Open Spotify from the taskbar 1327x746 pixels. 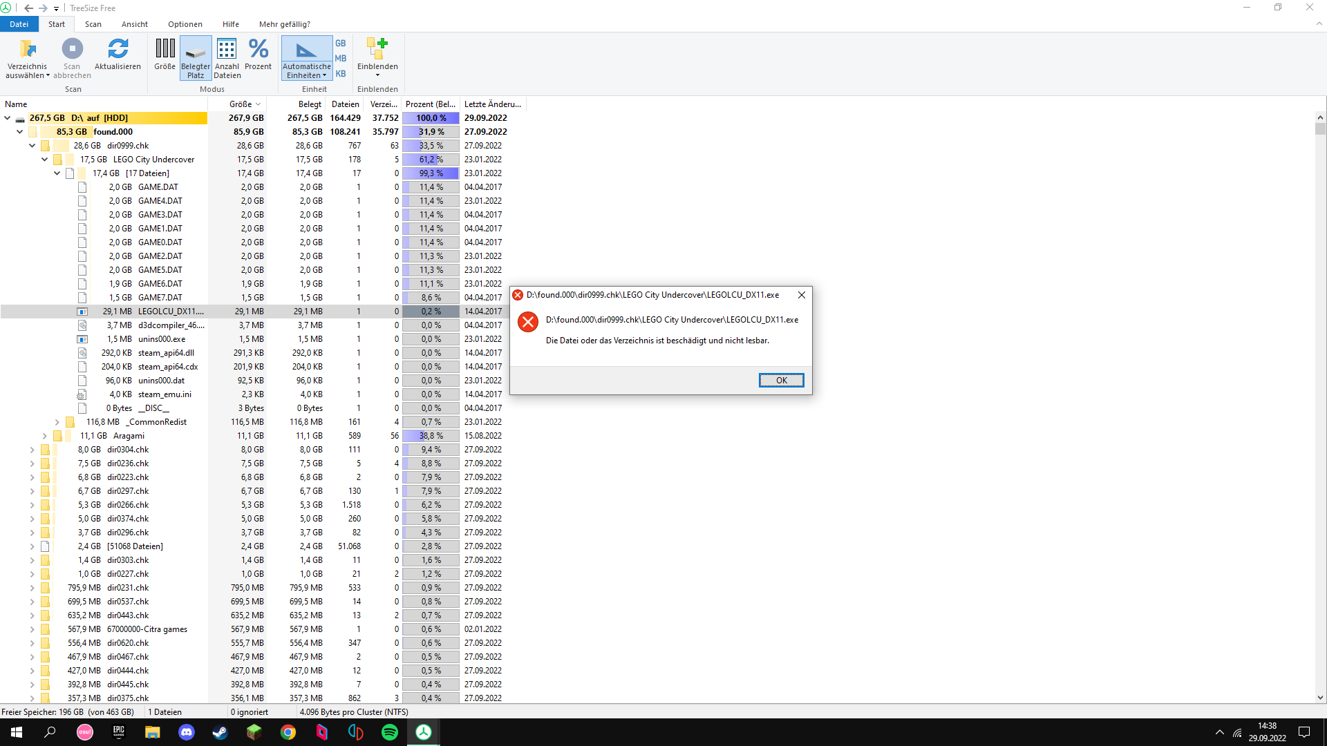[x=390, y=732]
